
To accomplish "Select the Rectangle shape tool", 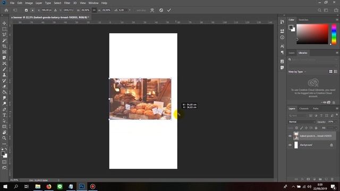I will pyautogui.click(x=4, y=127).
